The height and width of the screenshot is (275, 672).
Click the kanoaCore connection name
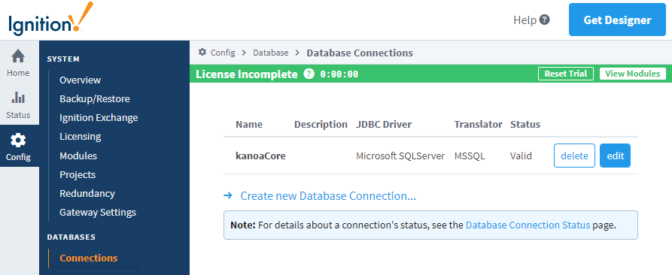coord(260,156)
